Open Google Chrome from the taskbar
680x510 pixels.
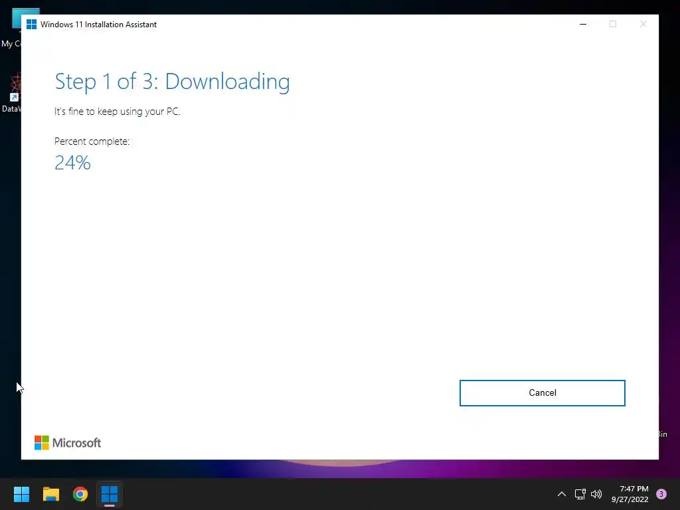80,494
